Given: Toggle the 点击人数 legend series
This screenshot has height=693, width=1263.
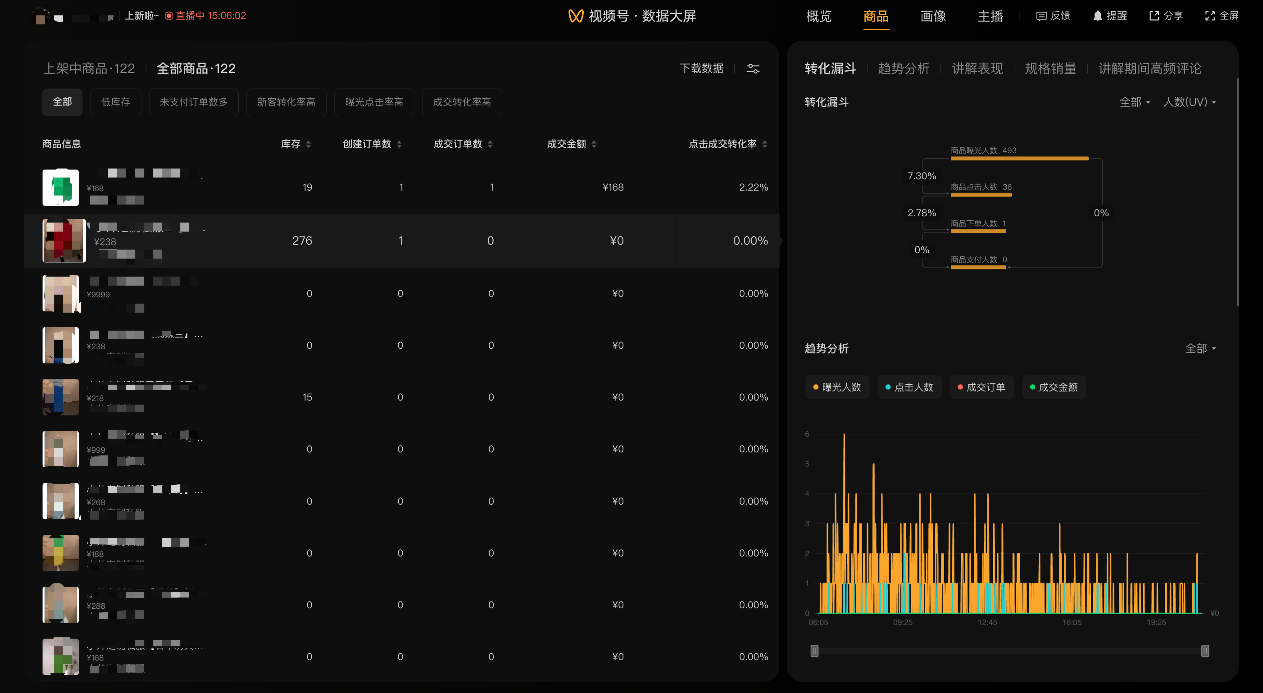Looking at the screenshot, I should pos(909,388).
